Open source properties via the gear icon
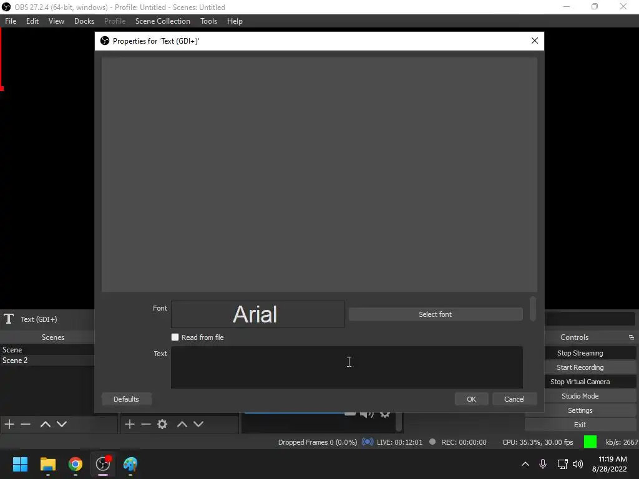 tap(162, 424)
